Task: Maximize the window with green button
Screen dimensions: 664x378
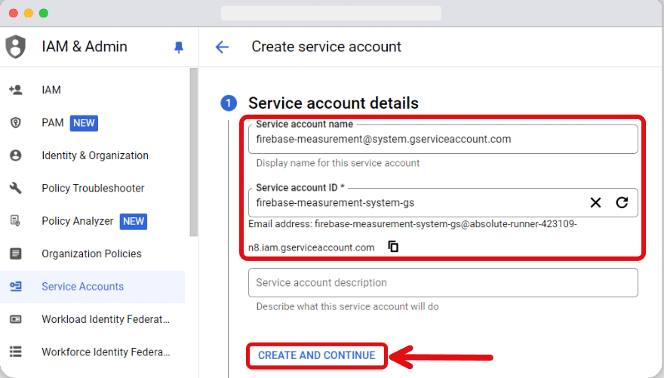Action: pyautogui.click(x=44, y=13)
